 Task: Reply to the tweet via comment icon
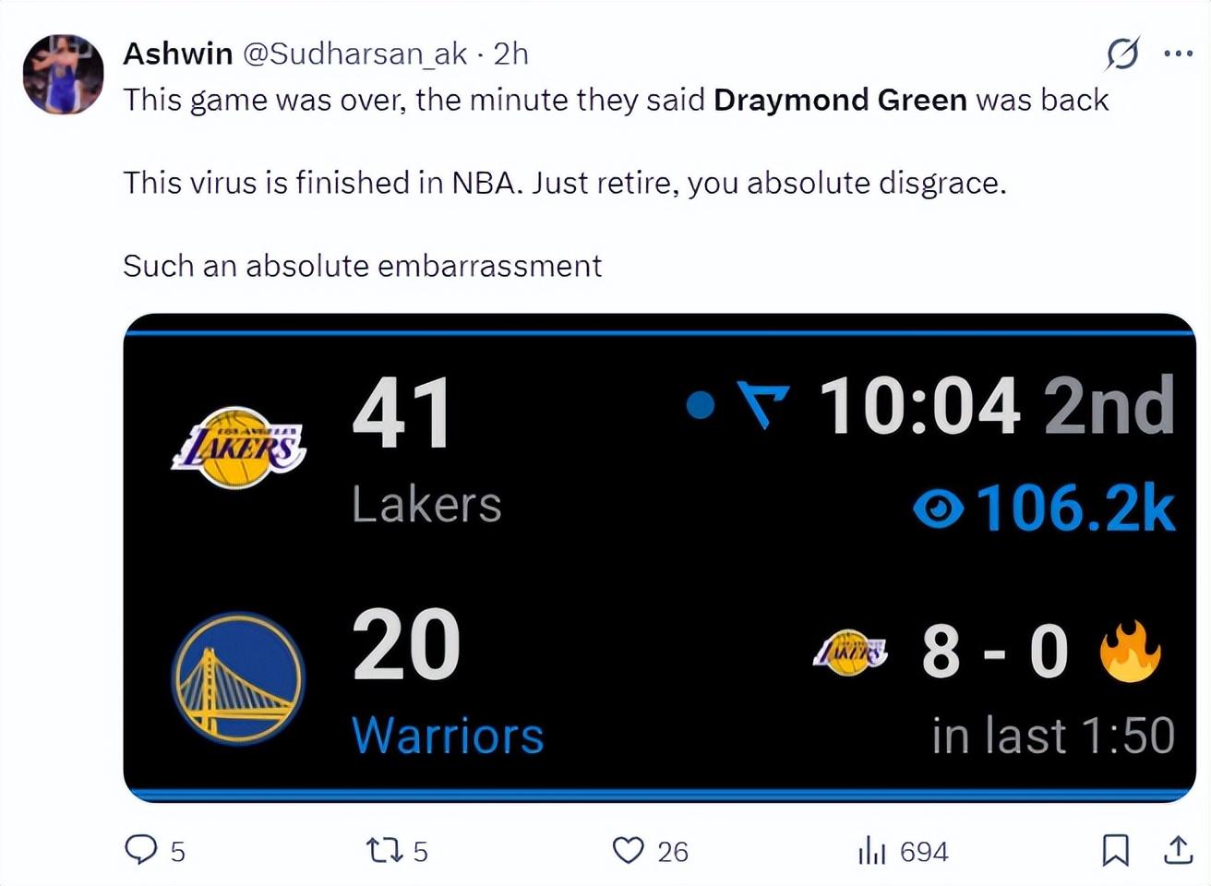pos(140,849)
